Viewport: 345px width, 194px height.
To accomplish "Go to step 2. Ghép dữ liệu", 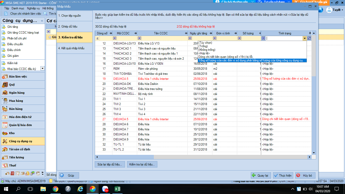I will coord(68,27).
